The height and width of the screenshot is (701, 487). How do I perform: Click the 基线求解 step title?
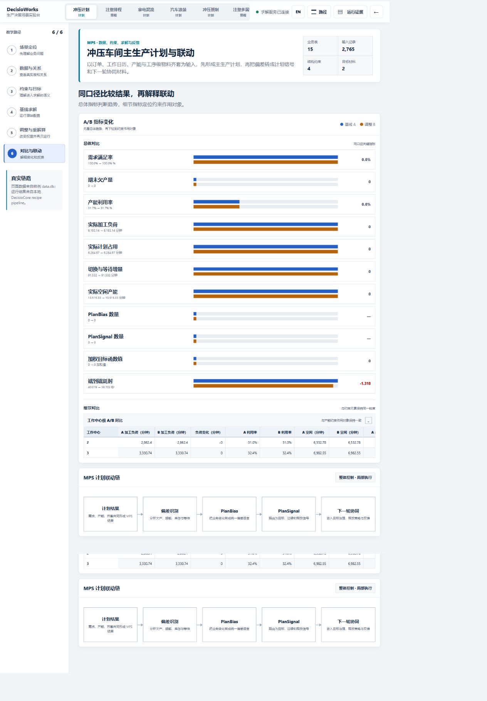pos(28,109)
